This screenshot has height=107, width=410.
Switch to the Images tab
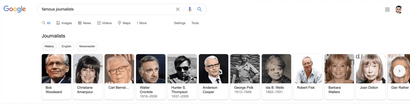coord(64,23)
